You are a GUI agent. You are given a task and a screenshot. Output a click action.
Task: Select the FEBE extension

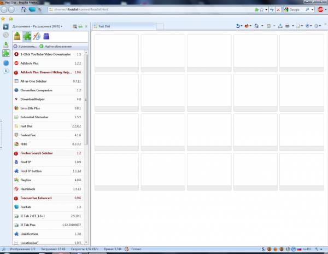coord(48,144)
